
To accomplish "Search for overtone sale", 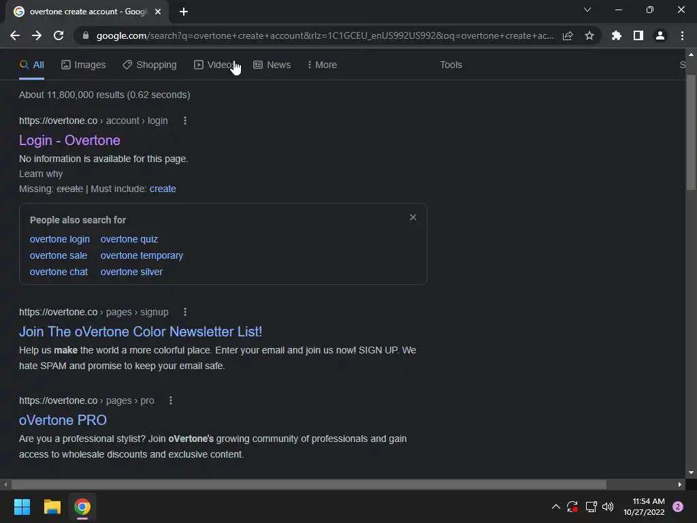I will (x=59, y=256).
